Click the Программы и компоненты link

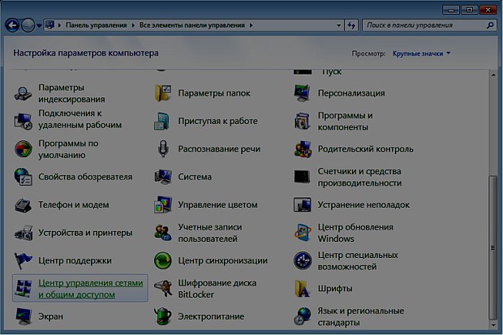(x=345, y=121)
